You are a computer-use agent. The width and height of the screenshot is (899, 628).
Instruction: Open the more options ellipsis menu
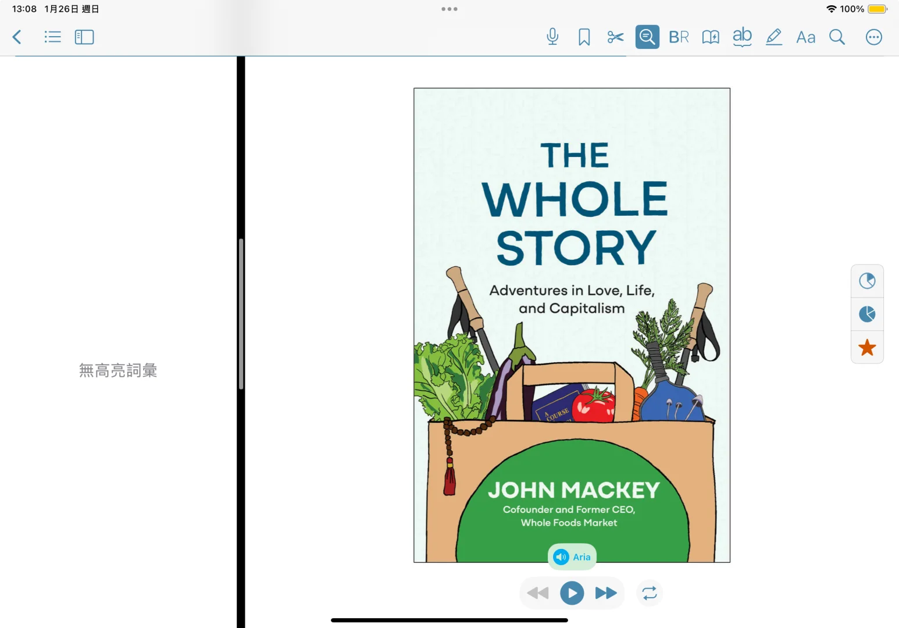tap(873, 37)
